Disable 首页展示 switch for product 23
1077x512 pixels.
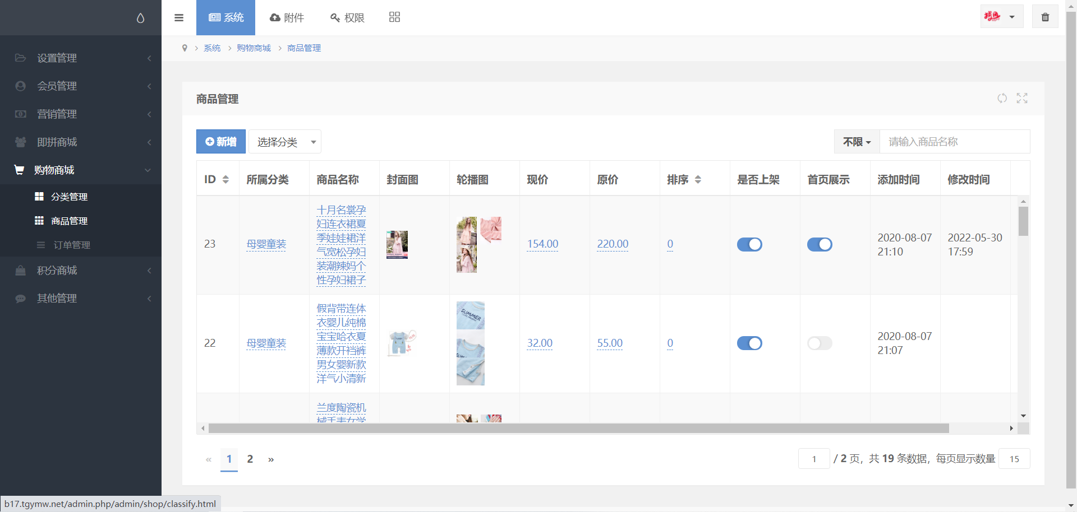point(820,244)
